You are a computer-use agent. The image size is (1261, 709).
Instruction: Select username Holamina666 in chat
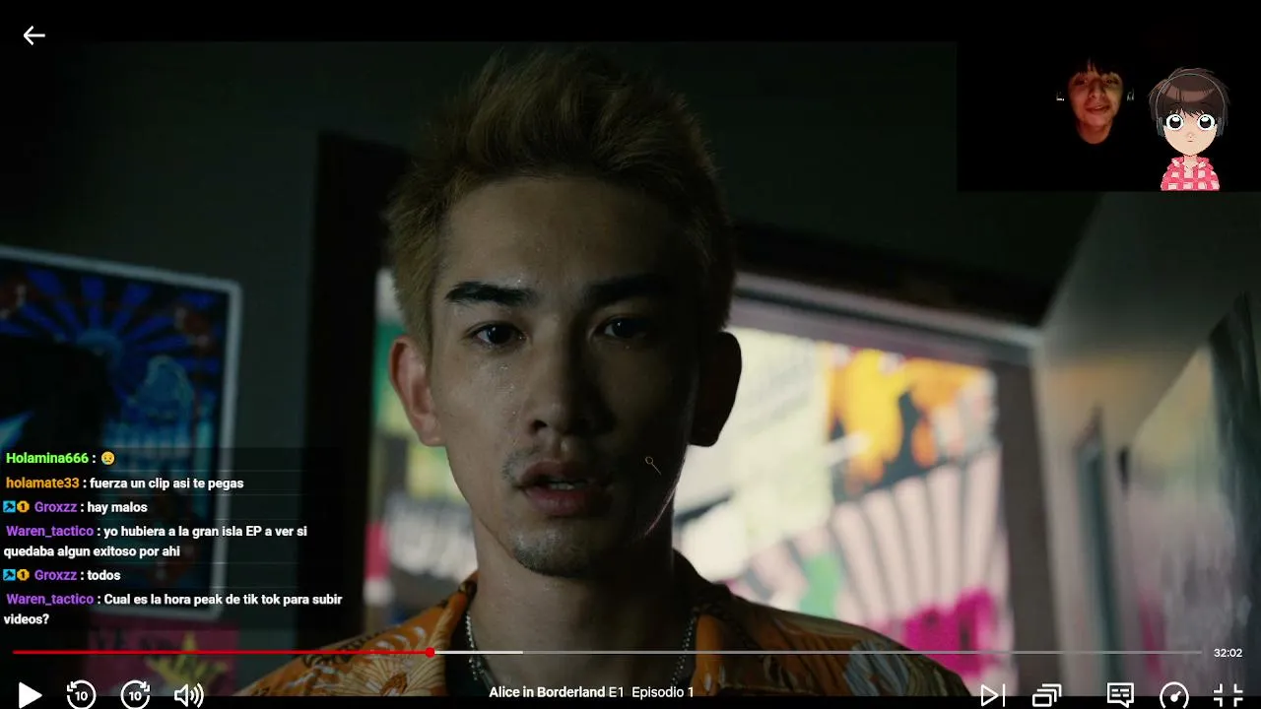[x=47, y=458]
